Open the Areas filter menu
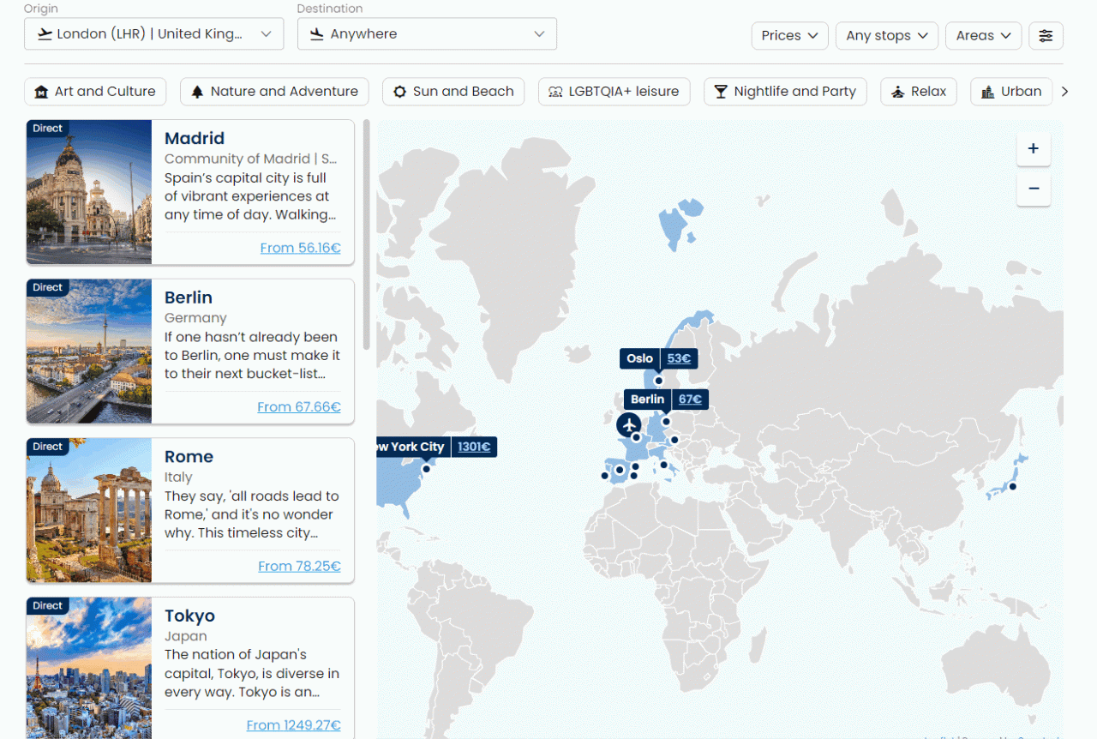1097x739 pixels. click(983, 35)
